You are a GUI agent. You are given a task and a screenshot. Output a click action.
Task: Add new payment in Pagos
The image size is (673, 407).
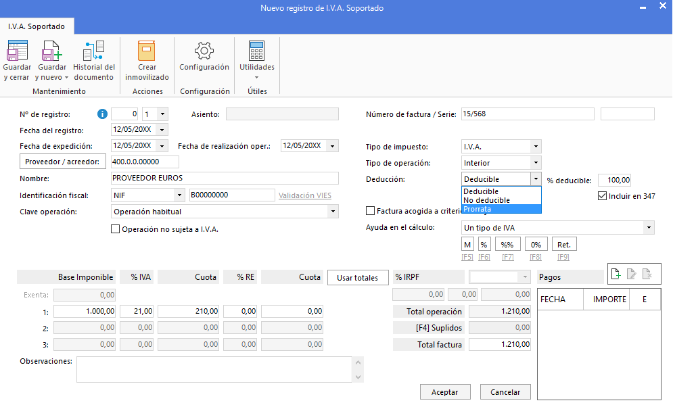(616, 274)
